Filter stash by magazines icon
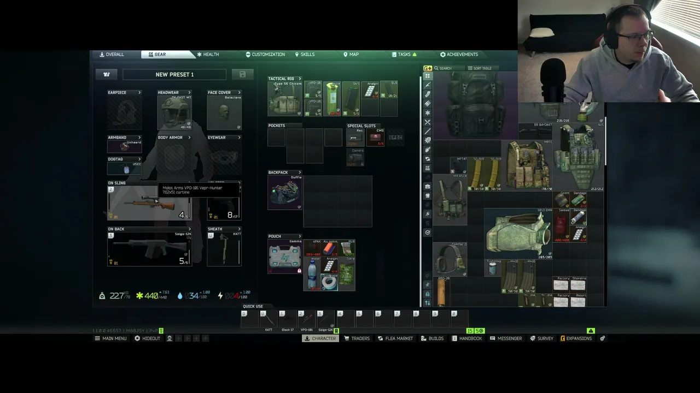The image size is (700, 393). click(x=428, y=94)
